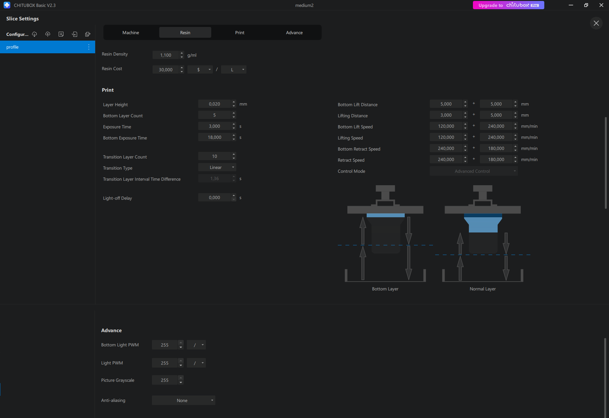Click the first Bottom Lift Distance field

(446, 104)
